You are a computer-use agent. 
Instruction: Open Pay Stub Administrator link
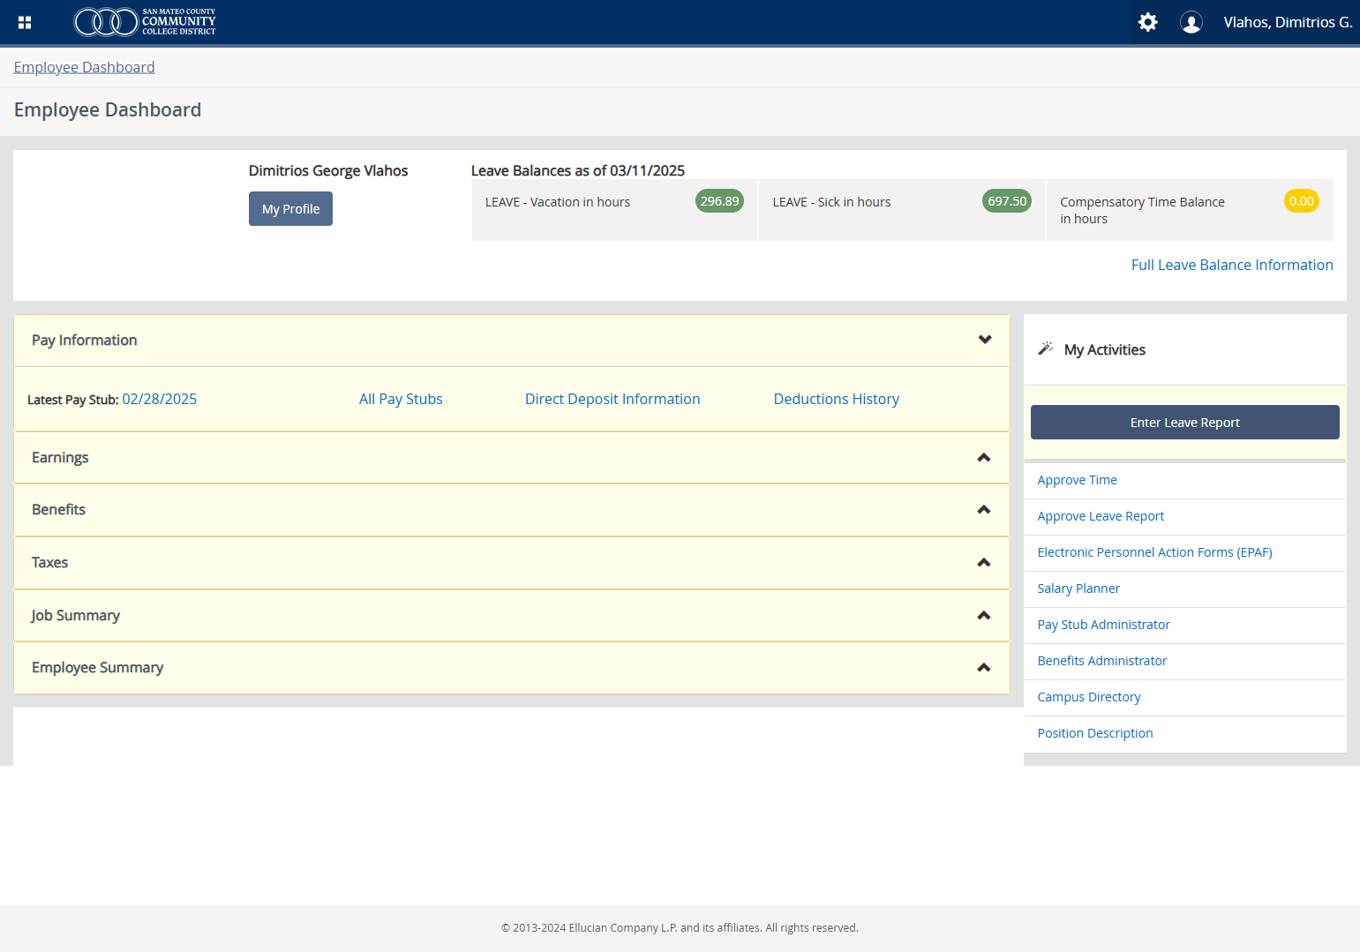tap(1103, 625)
